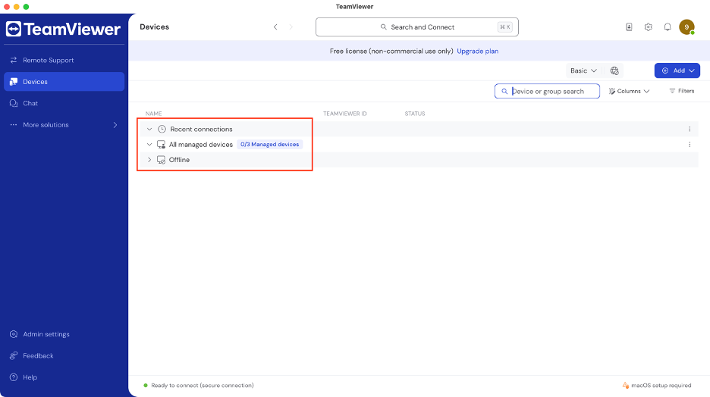The width and height of the screenshot is (710, 397).
Task: Collapse the Recent connections group
Action: 149,130
